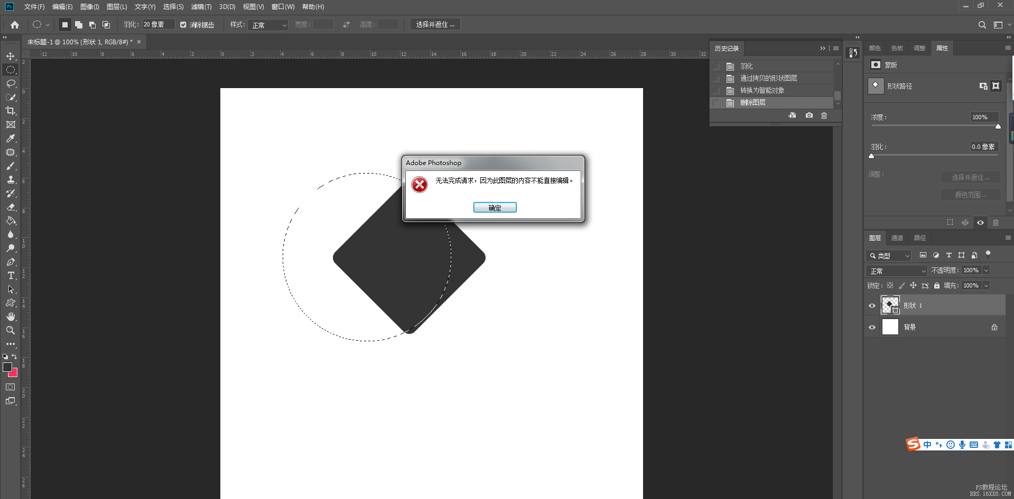The width and height of the screenshot is (1014, 499).
Task: Toggle mask visibility eye in Properties panel
Action: pos(980,223)
